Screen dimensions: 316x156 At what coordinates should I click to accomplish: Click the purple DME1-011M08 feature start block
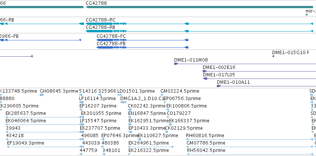(176, 64)
